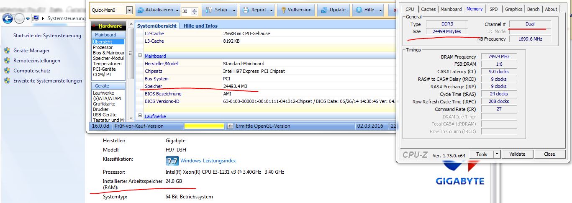
Task: Click the Explorer back navigation button
Action: (x=7, y=18)
